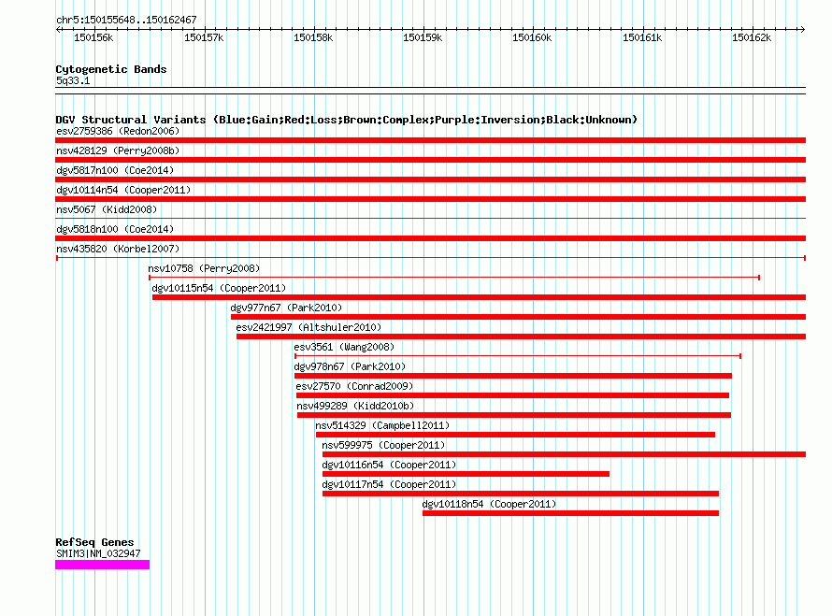Open the nsv5067 (Kidd2008) variant
Image resolution: width=832 pixels, height=616 pixels.
click(x=107, y=209)
